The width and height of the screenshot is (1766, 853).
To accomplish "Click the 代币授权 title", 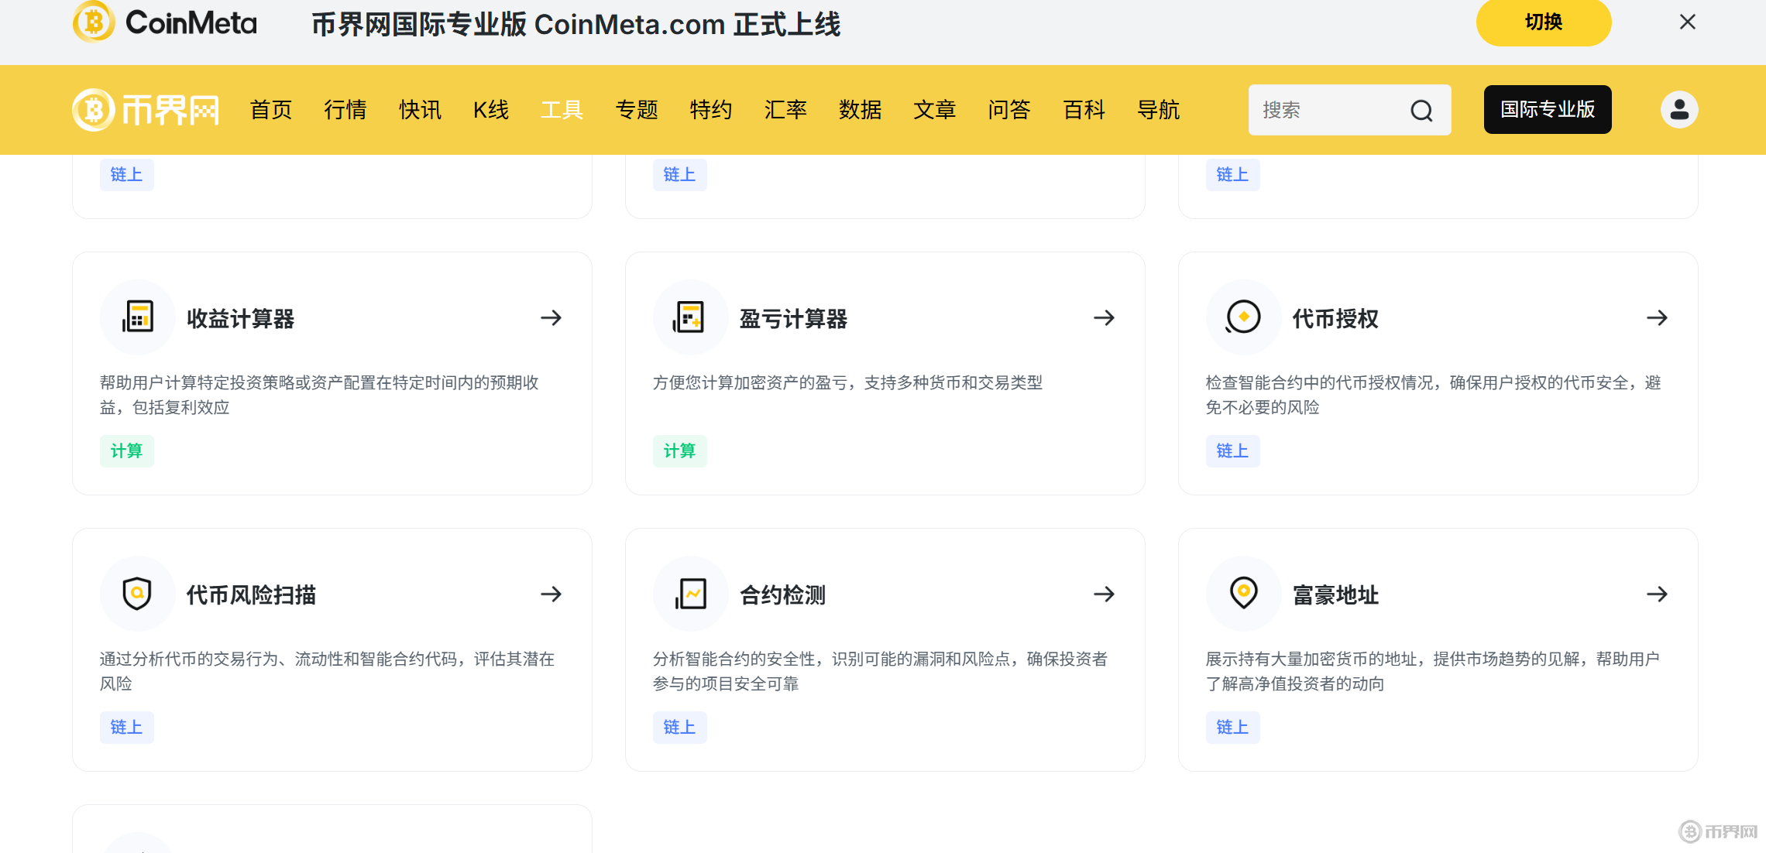I will click(x=1336, y=318).
